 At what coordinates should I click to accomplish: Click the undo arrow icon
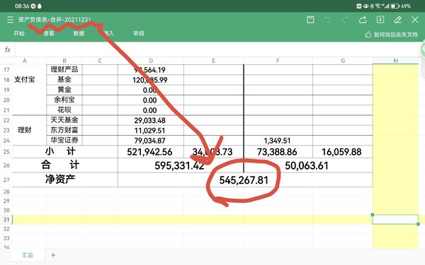pos(328,20)
